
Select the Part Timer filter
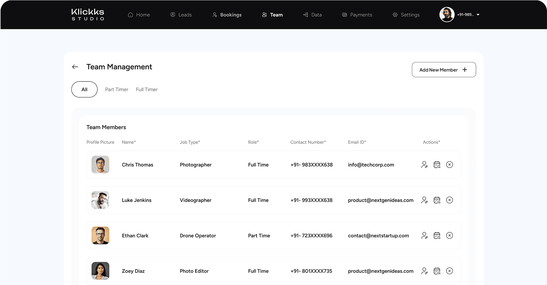tap(116, 89)
